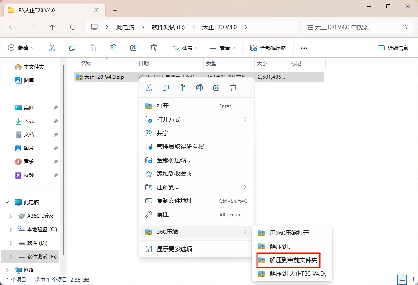Click the Rename icon in the toolbar
The width and height of the screenshot is (418, 285).
click(x=113, y=48)
